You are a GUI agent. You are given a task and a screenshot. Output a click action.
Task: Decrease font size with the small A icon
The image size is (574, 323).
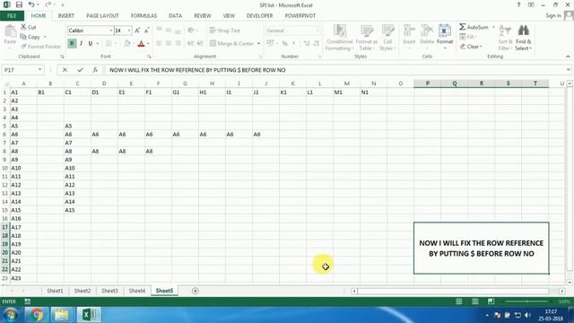click(x=146, y=31)
